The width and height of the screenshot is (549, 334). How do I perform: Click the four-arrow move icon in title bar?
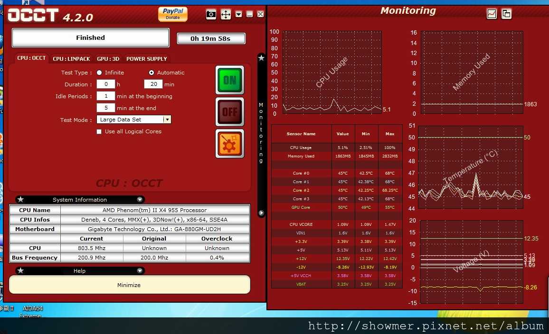(x=226, y=14)
